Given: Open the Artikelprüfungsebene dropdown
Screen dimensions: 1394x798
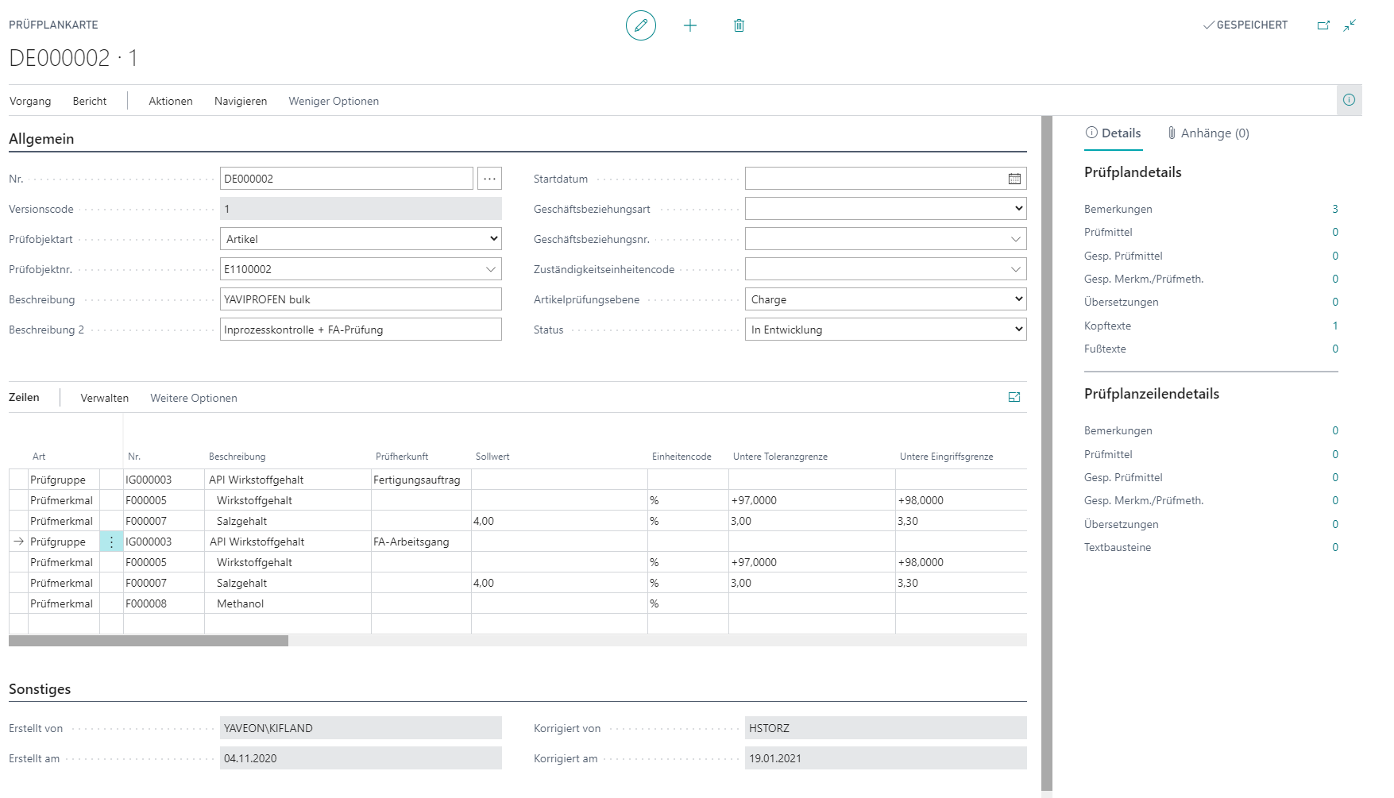Looking at the screenshot, I should click(885, 299).
